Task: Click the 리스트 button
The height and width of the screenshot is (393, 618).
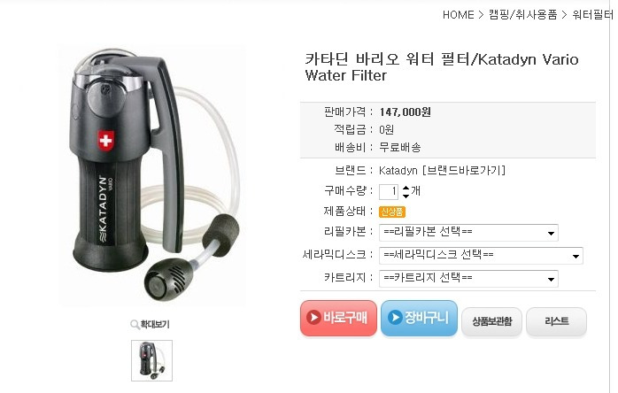Action: pyautogui.click(x=557, y=321)
